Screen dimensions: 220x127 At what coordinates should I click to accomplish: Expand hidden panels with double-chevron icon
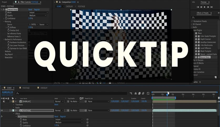pos(219,13)
